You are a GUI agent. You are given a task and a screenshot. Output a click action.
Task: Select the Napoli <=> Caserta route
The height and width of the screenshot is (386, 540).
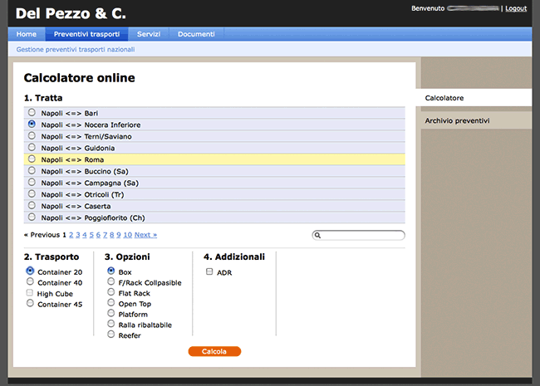click(32, 205)
